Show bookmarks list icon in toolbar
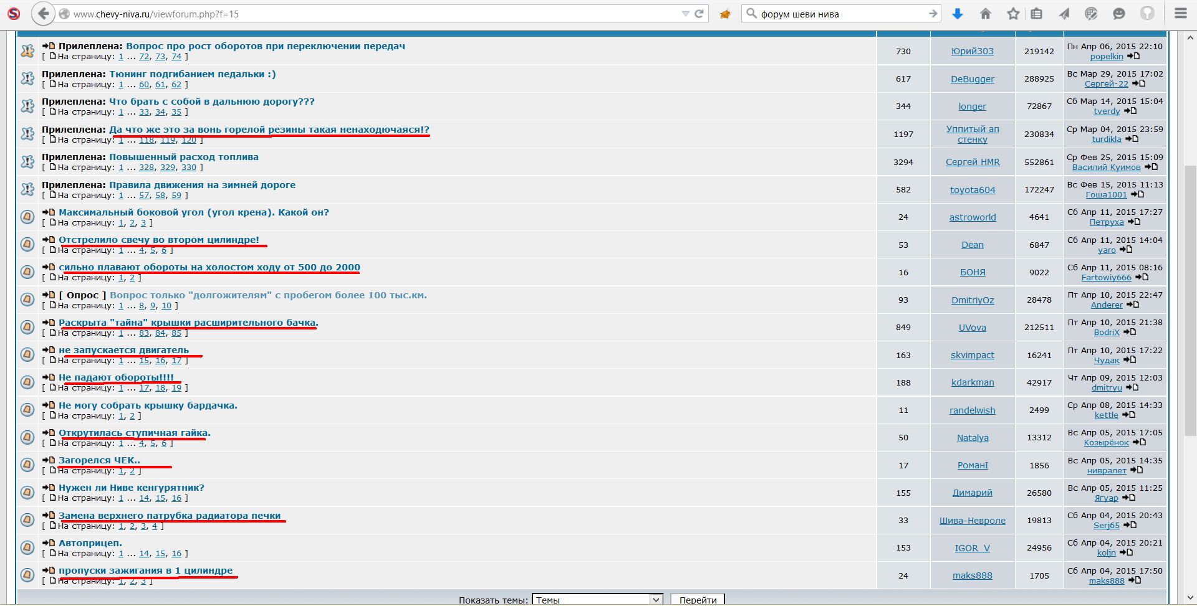1197x606 pixels. click(1036, 14)
